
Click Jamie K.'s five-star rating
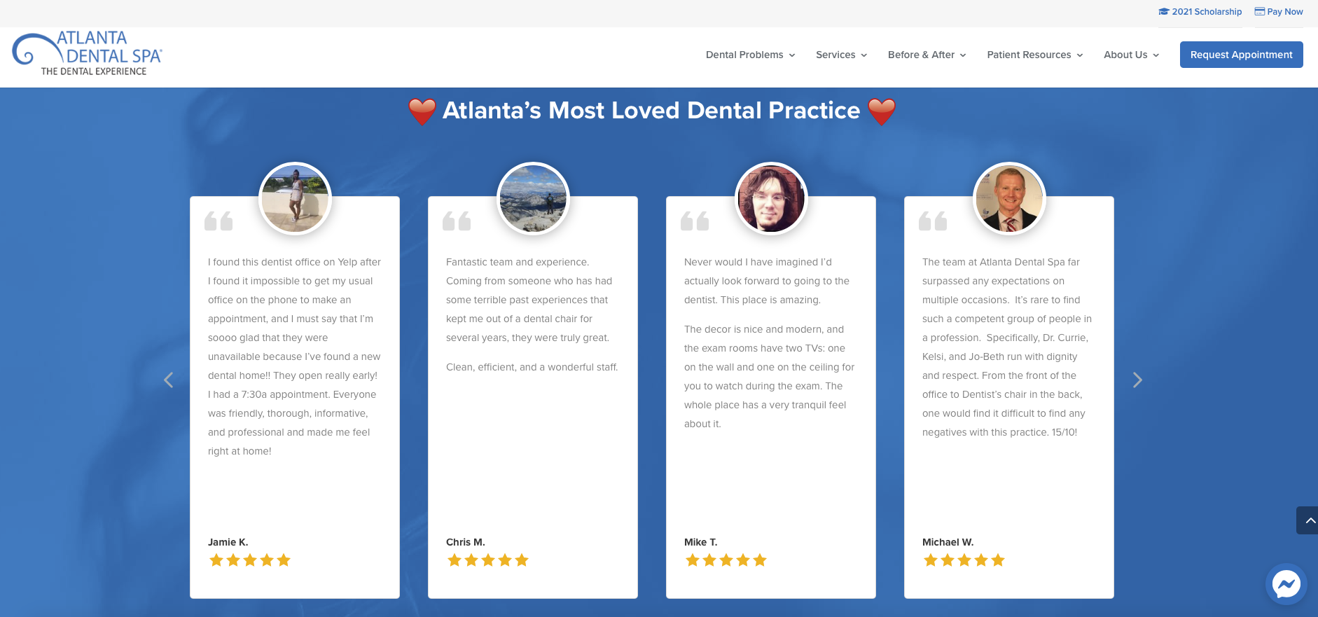[x=250, y=560]
